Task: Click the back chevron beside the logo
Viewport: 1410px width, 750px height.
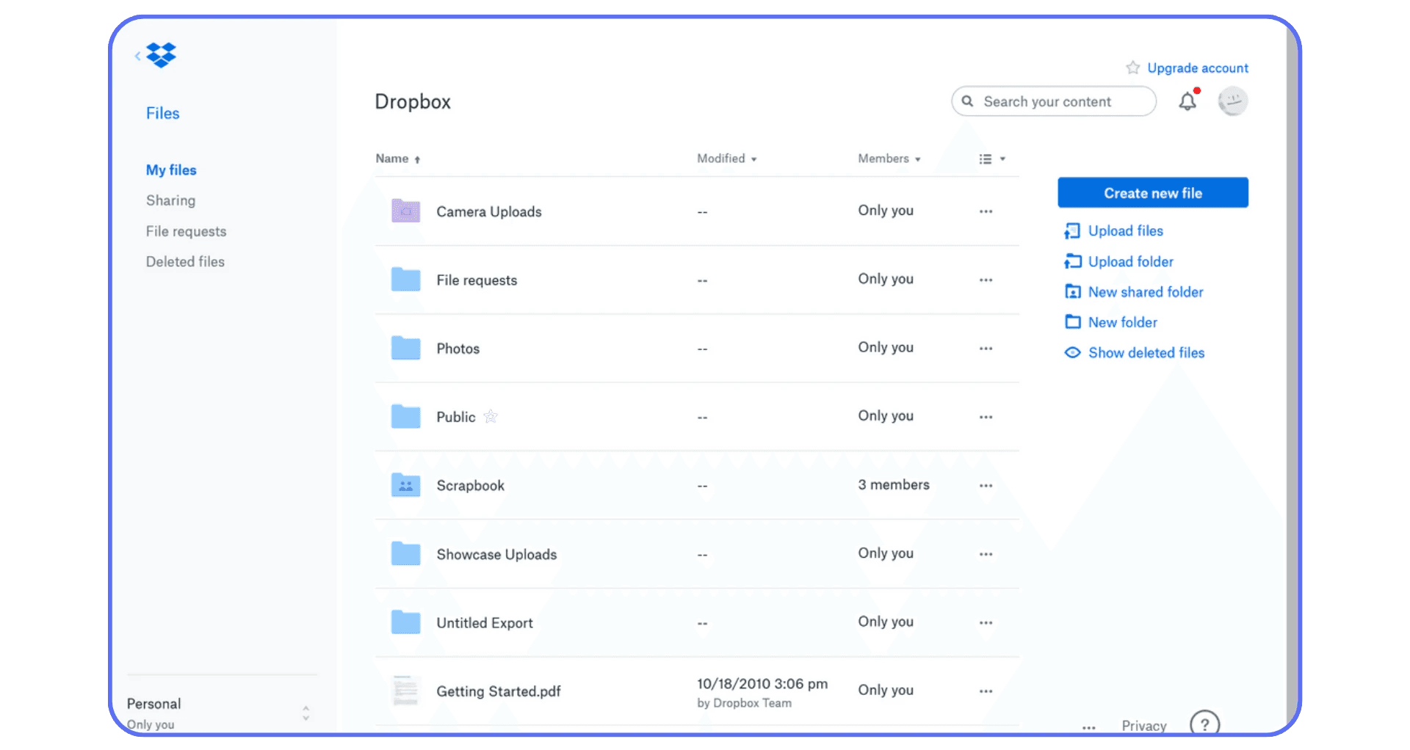Action: tap(137, 55)
